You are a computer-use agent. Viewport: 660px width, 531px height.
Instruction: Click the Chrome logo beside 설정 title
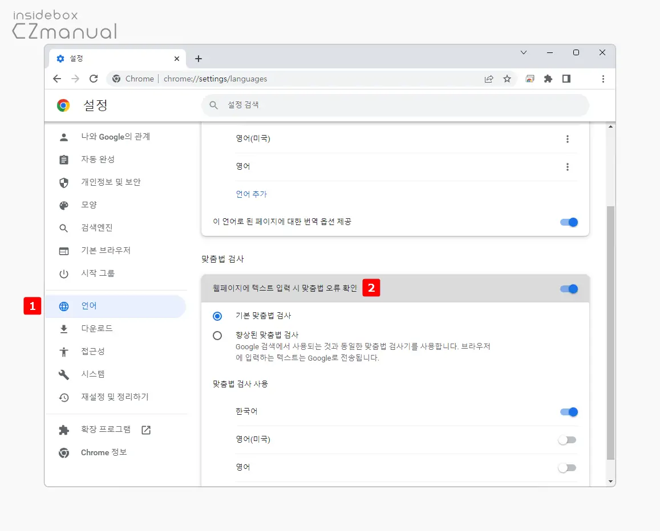point(63,105)
